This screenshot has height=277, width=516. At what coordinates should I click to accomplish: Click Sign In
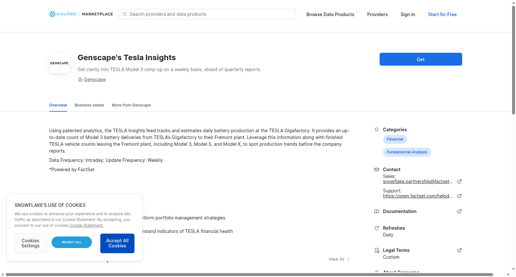tap(408, 14)
